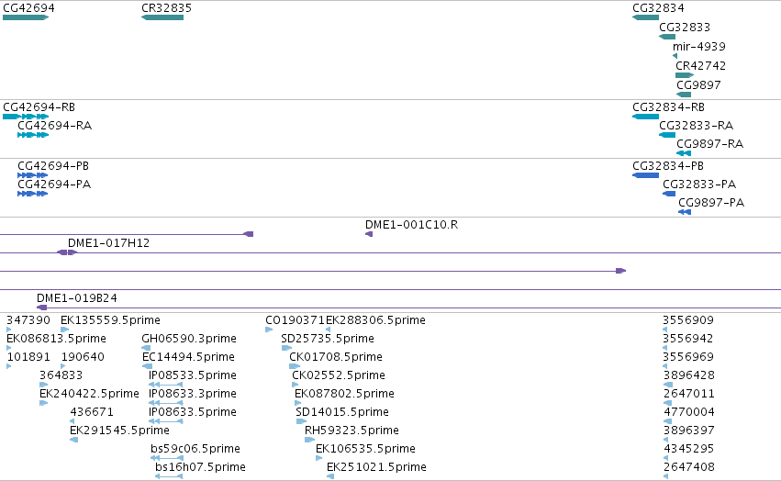The image size is (781, 481).
Task: Click EST EK106535.5prime
Action: point(318,458)
